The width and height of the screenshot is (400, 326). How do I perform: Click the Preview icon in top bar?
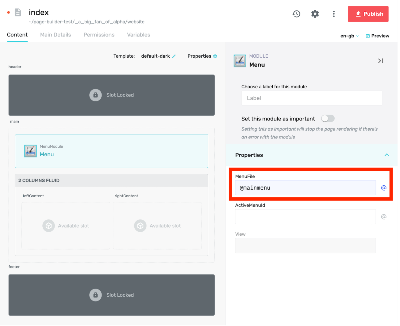[368, 36]
